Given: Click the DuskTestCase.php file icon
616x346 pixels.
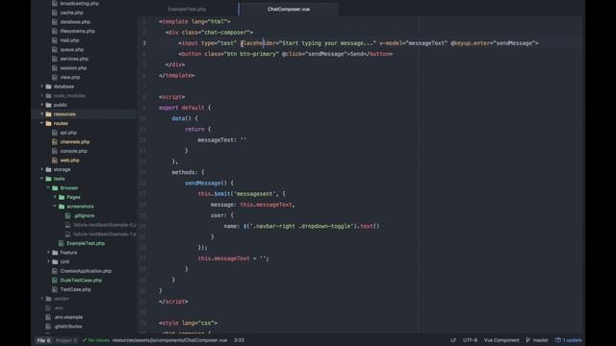Looking at the screenshot, I should [55, 280].
